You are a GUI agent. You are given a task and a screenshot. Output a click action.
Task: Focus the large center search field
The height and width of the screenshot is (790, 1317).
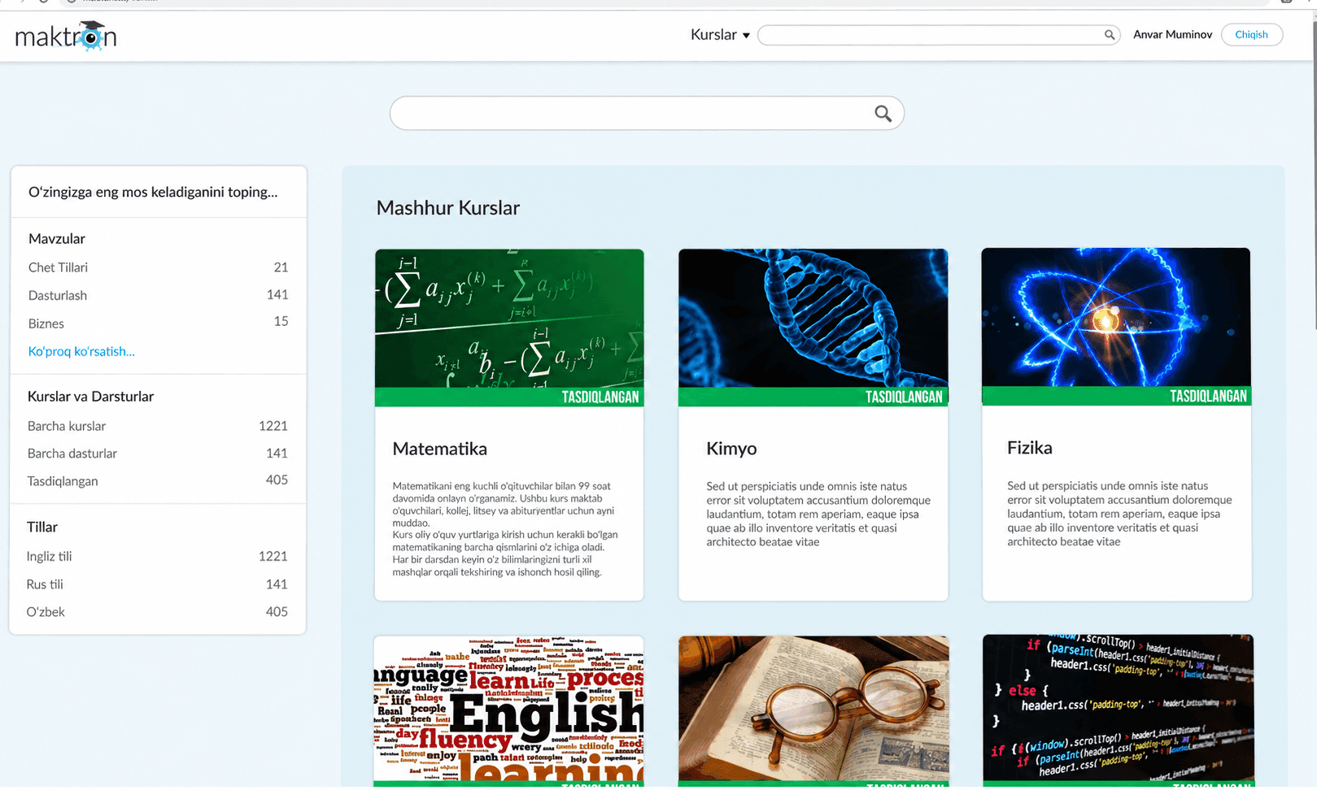[647, 114]
